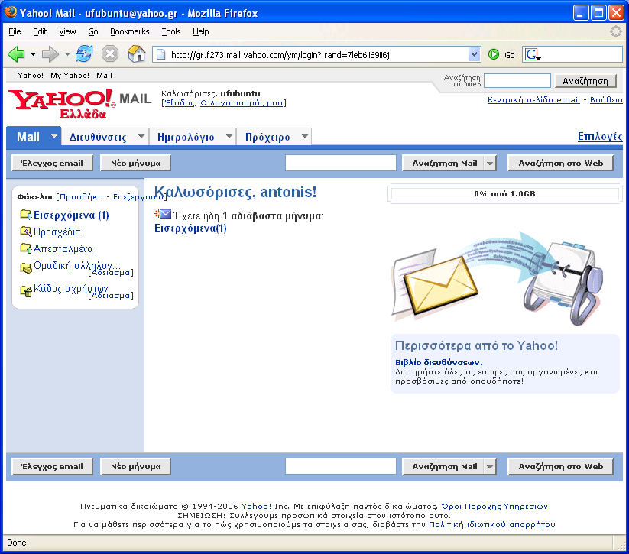Click the page icon in the address bar

pos(160,54)
